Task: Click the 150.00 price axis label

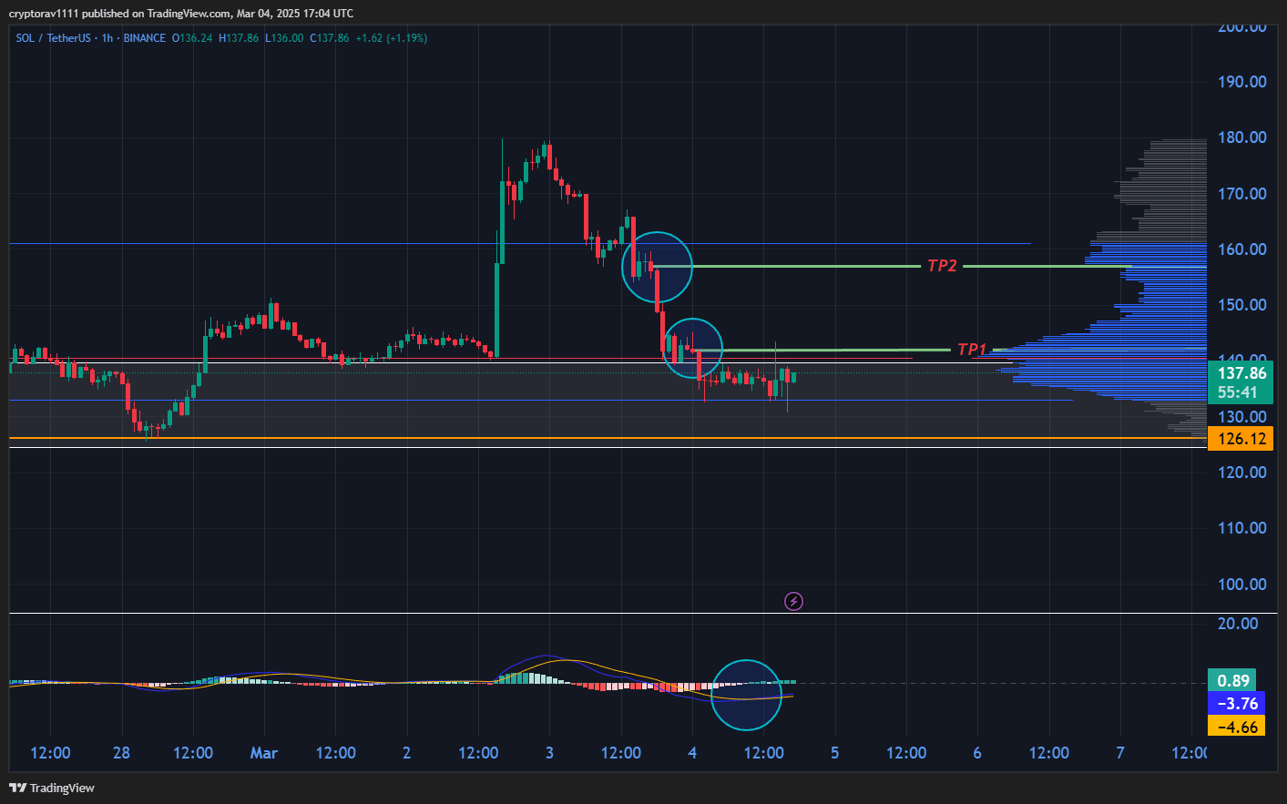Action: point(1242,305)
